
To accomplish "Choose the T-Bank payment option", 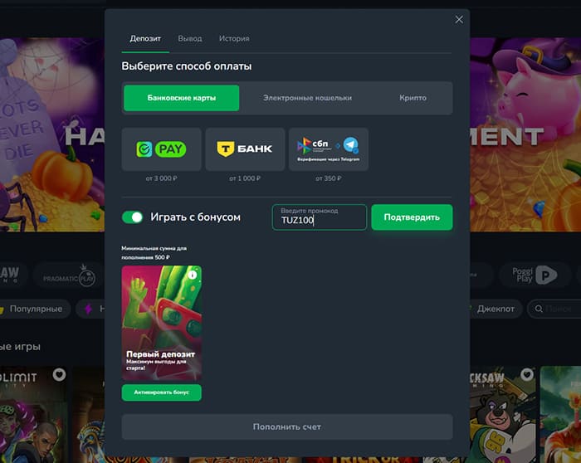I will pyautogui.click(x=245, y=149).
